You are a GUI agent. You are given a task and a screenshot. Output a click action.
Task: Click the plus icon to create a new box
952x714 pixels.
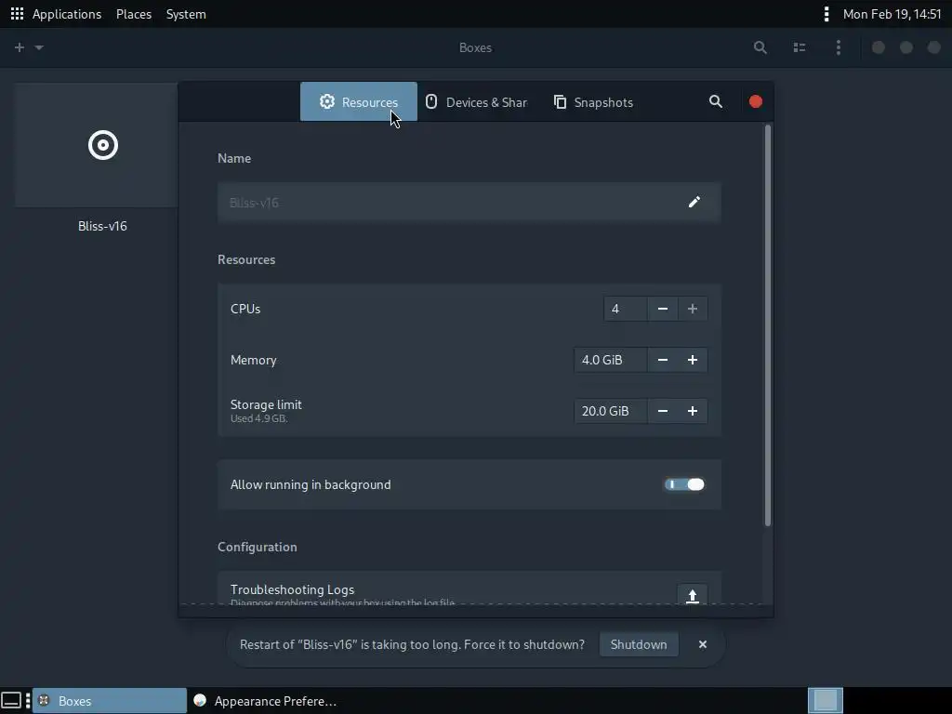pyautogui.click(x=20, y=47)
